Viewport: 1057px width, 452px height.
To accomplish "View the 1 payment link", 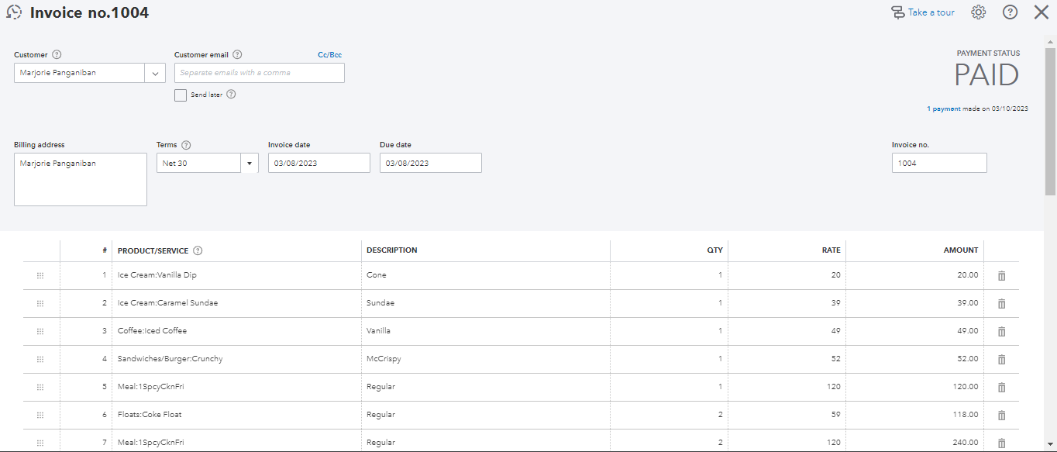I will [946, 109].
